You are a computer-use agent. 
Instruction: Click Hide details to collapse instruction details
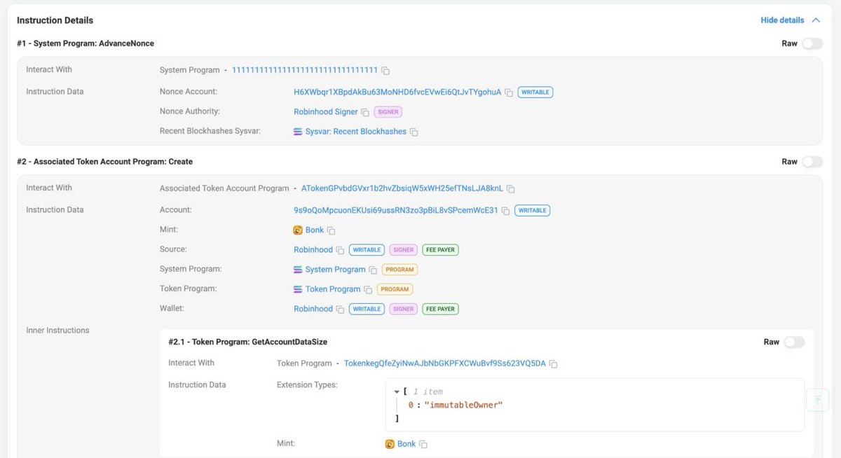pyautogui.click(x=791, y=20)
